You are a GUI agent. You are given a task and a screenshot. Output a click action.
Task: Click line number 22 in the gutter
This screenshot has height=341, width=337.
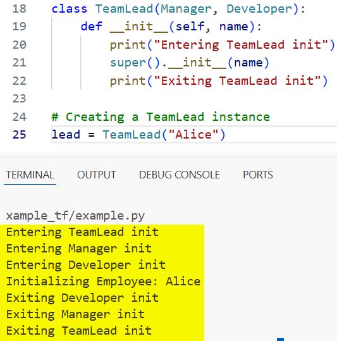(x=20, y=81)
